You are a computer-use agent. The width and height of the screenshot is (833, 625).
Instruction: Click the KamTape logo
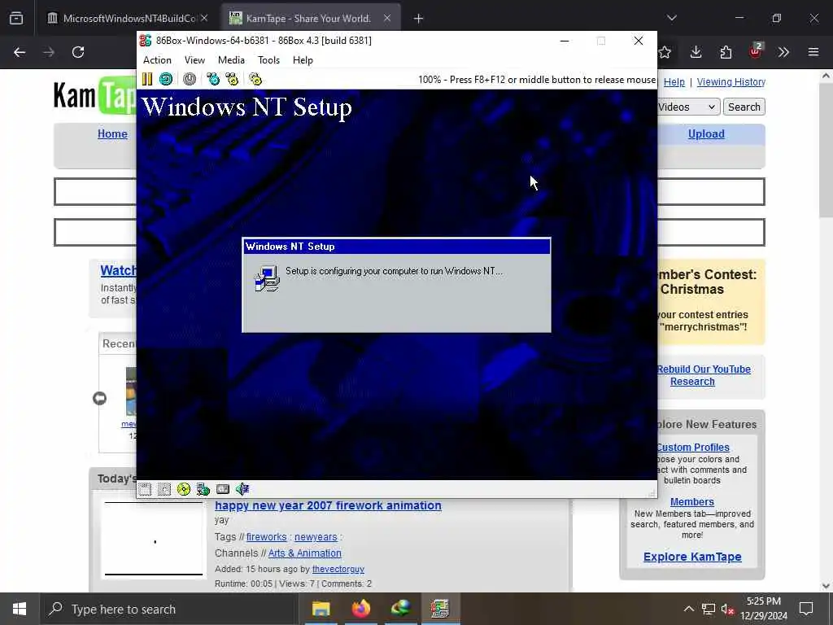94,96
